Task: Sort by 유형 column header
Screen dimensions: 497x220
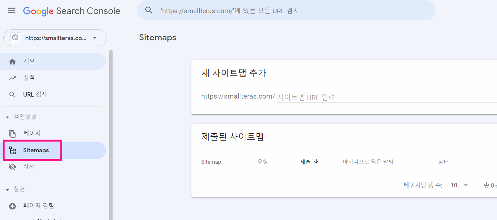Action: [263, 162]
